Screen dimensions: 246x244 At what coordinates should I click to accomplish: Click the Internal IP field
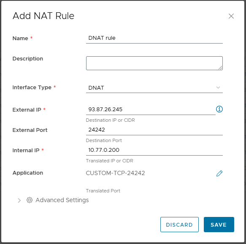tap(154, 150)
